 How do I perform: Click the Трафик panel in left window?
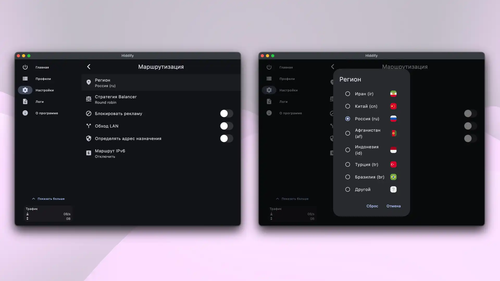coord(48,214)
